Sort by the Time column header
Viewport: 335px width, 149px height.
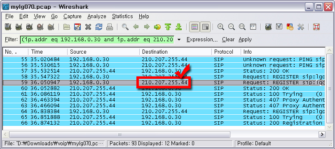click(x=48, y=52)
